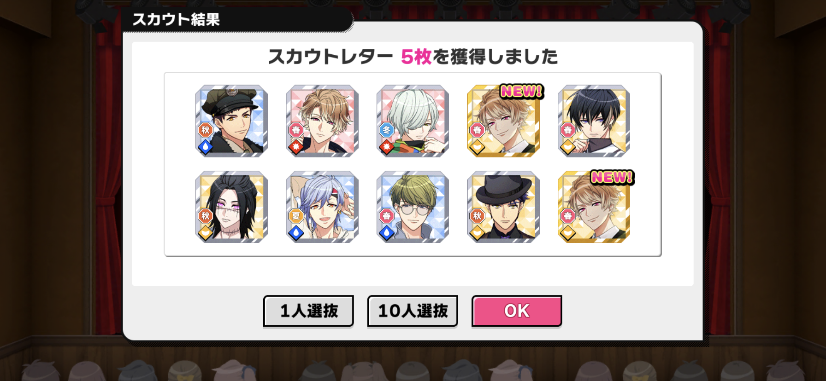Screen dimensions: 826x381
Task: Click yellow heart attribute icon on fedora card
Action: pos(477,233)
